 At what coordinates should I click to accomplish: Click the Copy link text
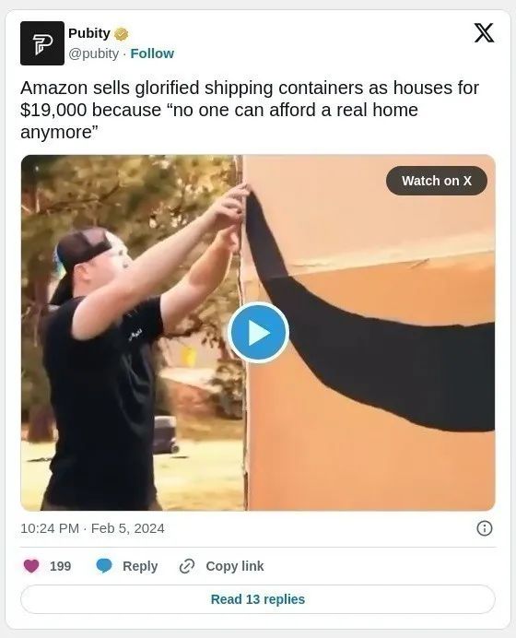click(x=235, y=566)
